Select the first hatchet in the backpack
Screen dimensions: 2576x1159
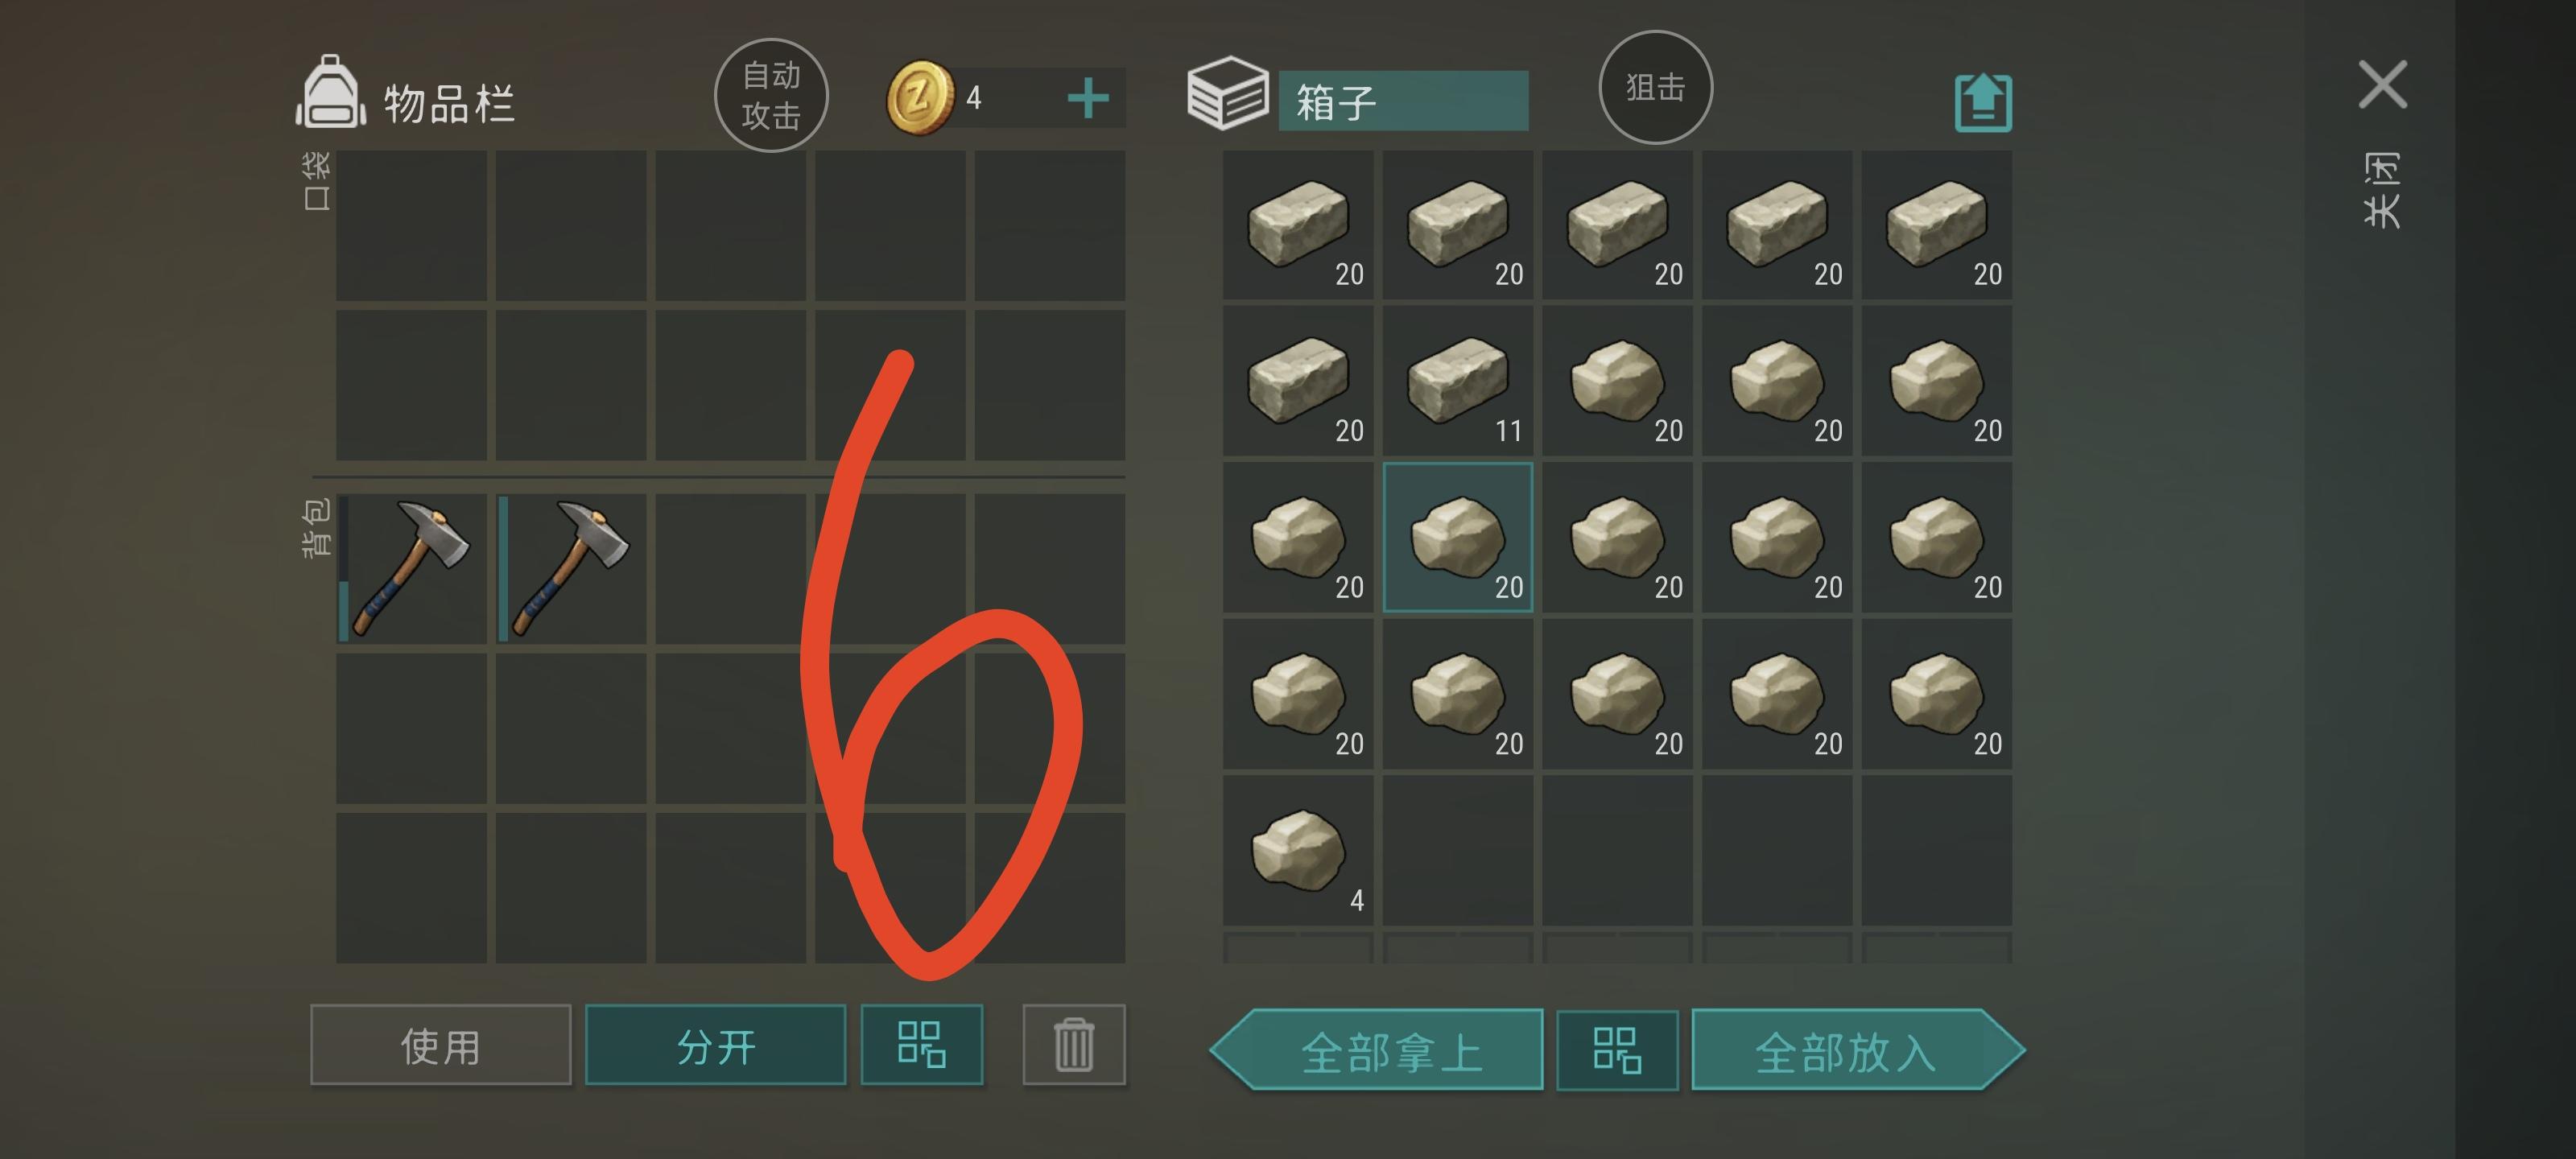[x=411, y=568]
